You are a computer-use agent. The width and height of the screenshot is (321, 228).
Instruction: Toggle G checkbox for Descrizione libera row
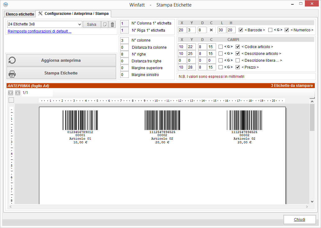[x=220, y=60]
